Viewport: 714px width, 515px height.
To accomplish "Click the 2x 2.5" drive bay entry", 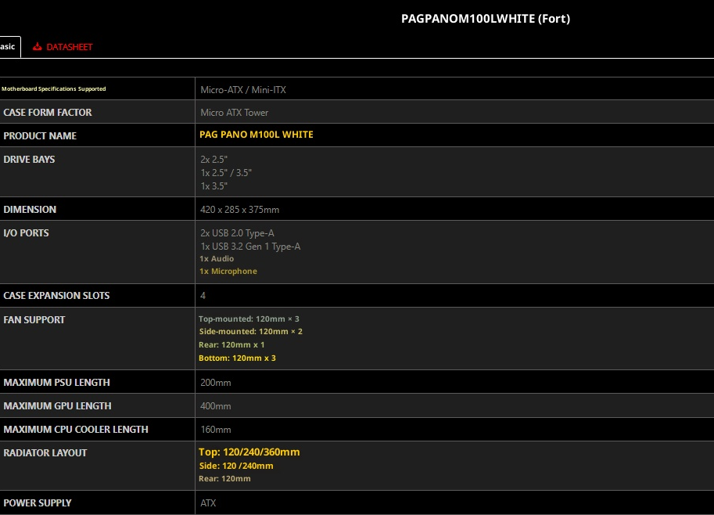I will [213, 160].
